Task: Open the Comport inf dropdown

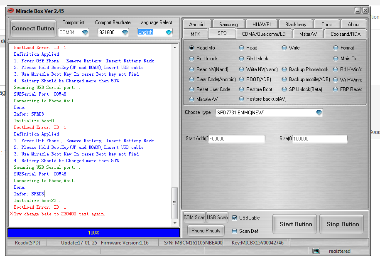Action: (85, 32)
